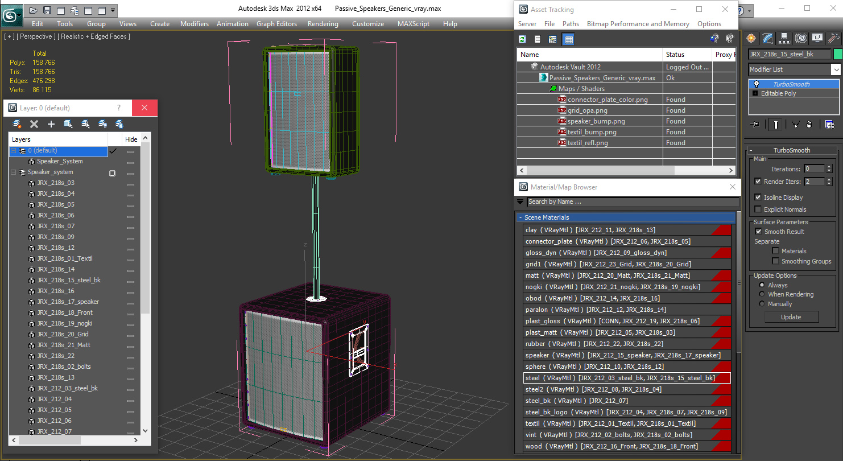
Task: Click Pin Stack icon below modifier stack
Action: click(755, 124)
